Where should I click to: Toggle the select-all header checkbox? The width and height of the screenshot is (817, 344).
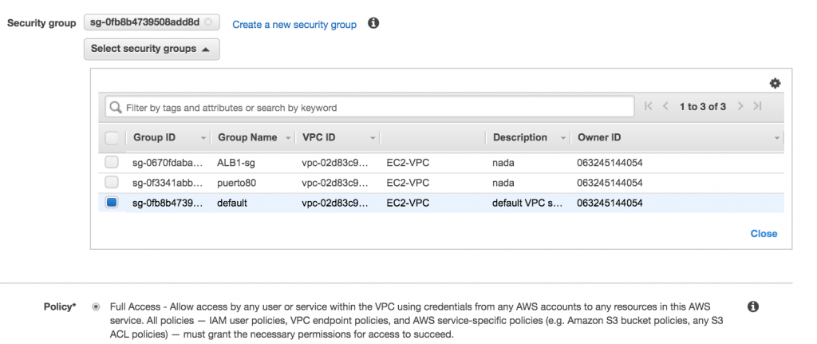point(112,137)
